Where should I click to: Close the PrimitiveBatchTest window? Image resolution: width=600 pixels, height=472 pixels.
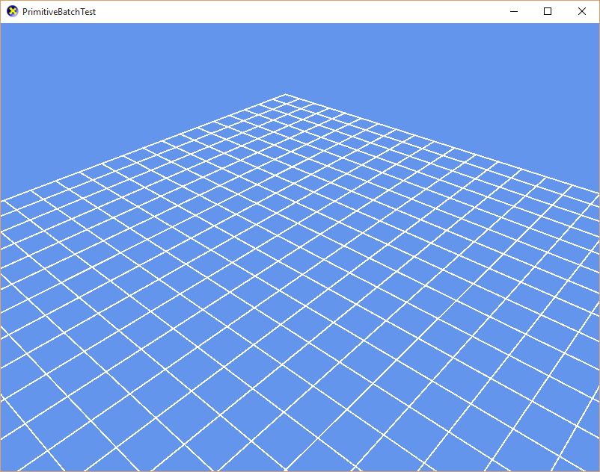pyautogui.click(x=581, y=11)
